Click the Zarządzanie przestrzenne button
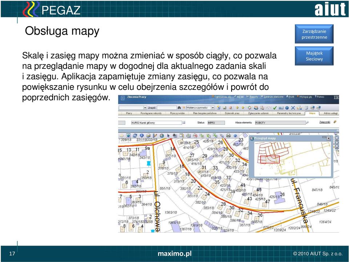The image size is (349, 262). coord(314,34)
